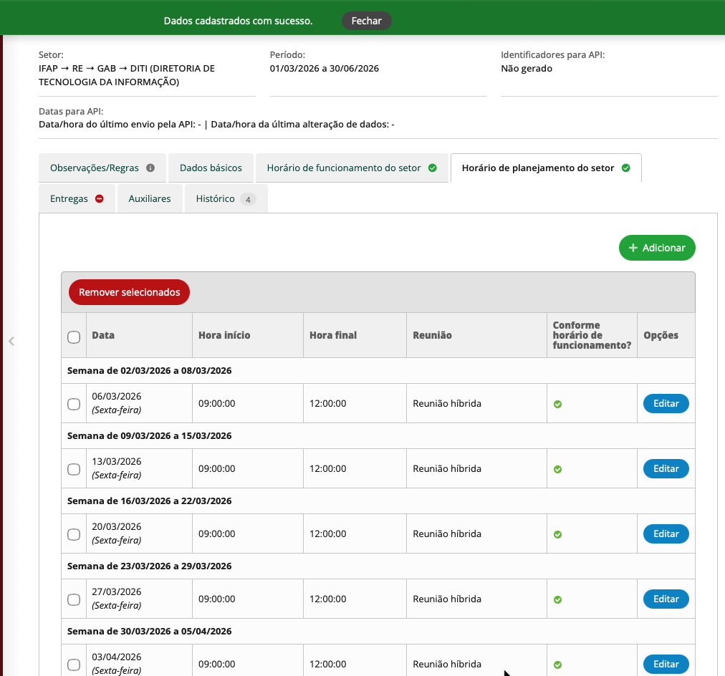Click info icon on Observações/Regras tab

point(150,168)
